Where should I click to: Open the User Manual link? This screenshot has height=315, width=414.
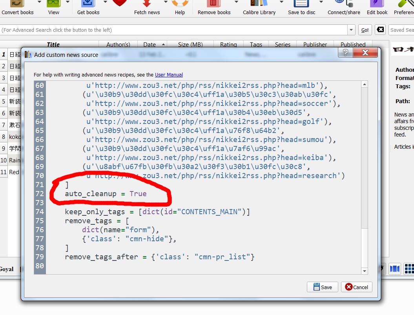pos(169,75)
